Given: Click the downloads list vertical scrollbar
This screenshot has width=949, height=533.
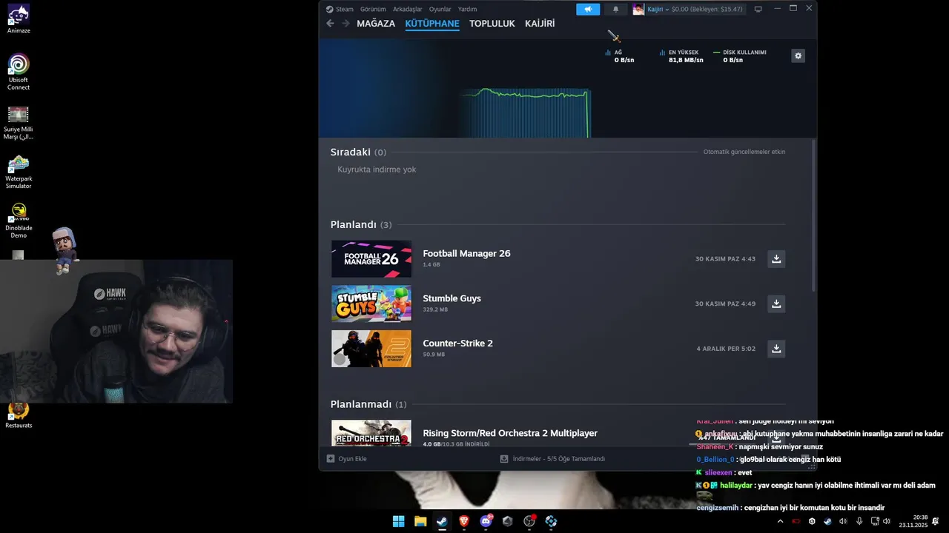Looking at the screenshot, I should [x=813, y=215].
